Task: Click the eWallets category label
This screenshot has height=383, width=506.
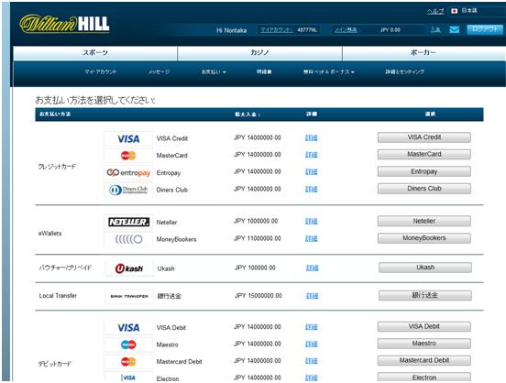Action: tap(50, 234)
